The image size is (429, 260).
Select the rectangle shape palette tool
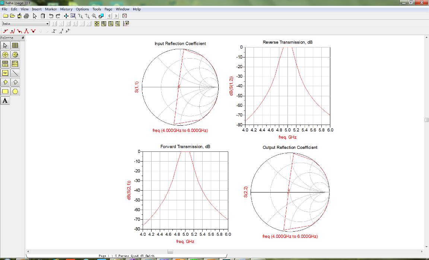5,91
